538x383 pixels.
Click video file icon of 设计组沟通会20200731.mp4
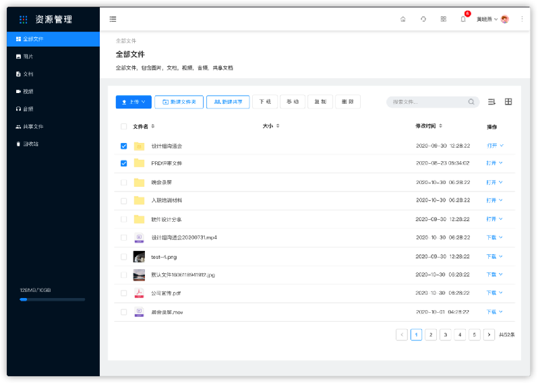(x=139, y=237)
